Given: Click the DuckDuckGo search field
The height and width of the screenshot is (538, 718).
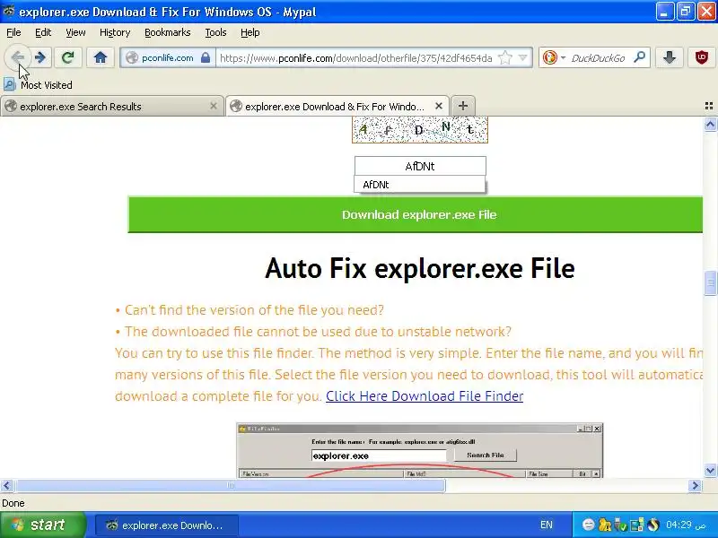Looking at the screenshot, I should [x=599, y=57].
